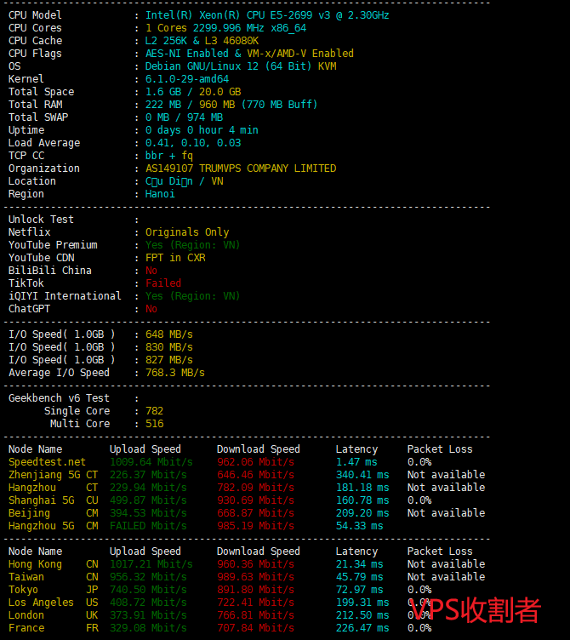Click the Average I/O Speed 768.3 MB/s

pos(175,373)
